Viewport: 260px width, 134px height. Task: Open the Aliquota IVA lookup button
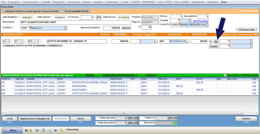188,41
